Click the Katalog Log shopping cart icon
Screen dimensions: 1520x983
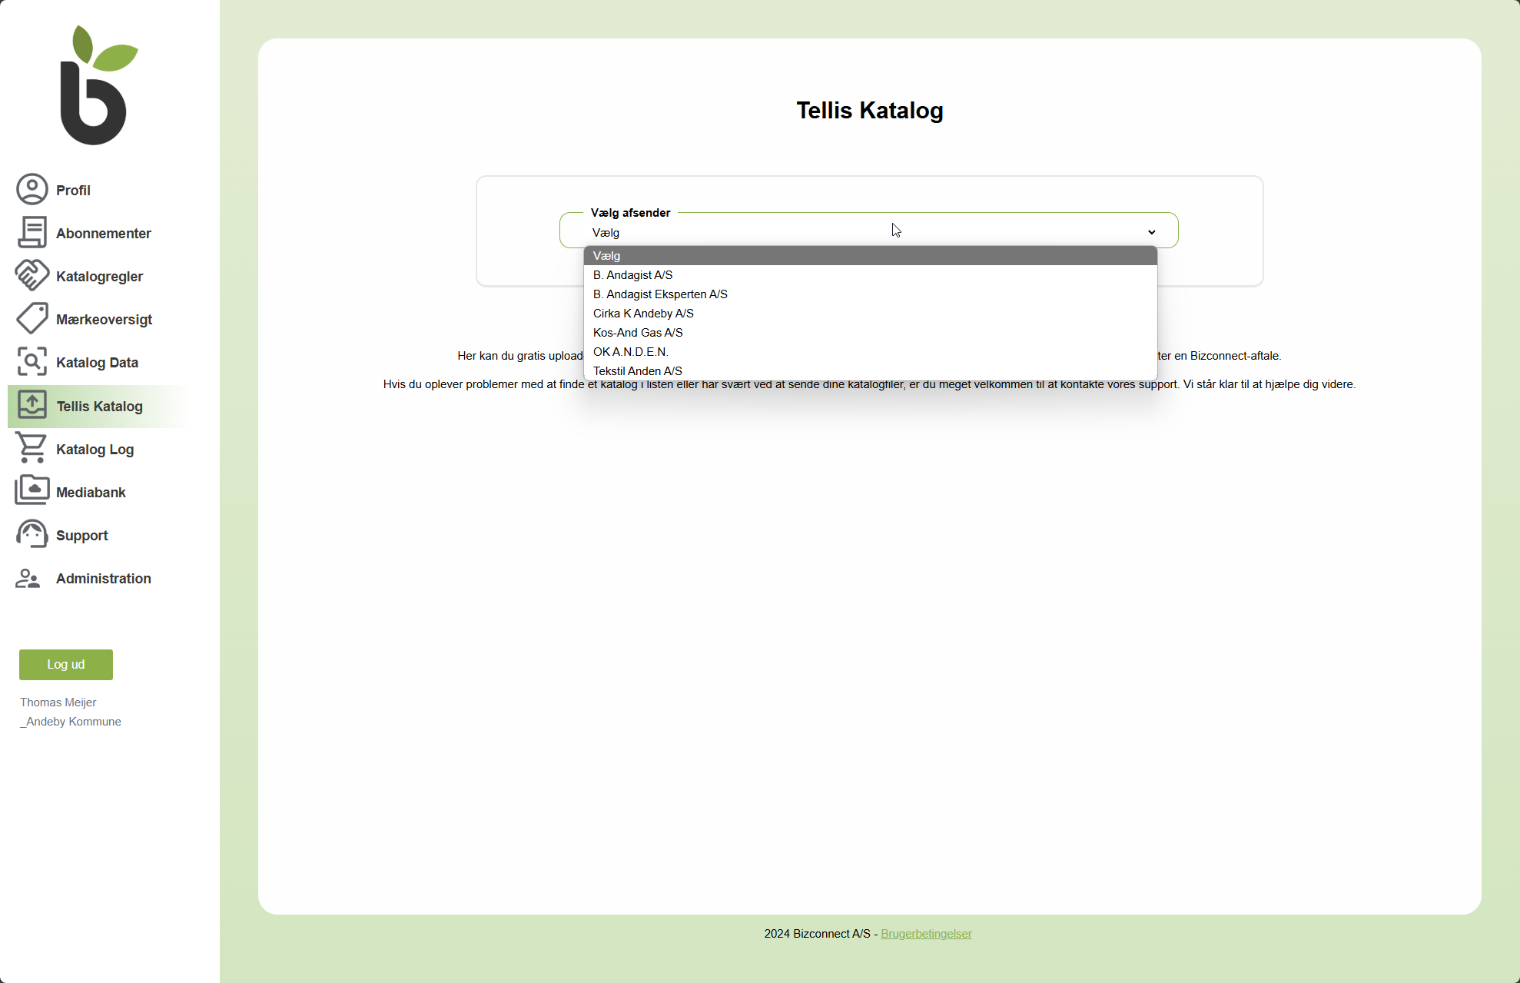click(32, 449)
